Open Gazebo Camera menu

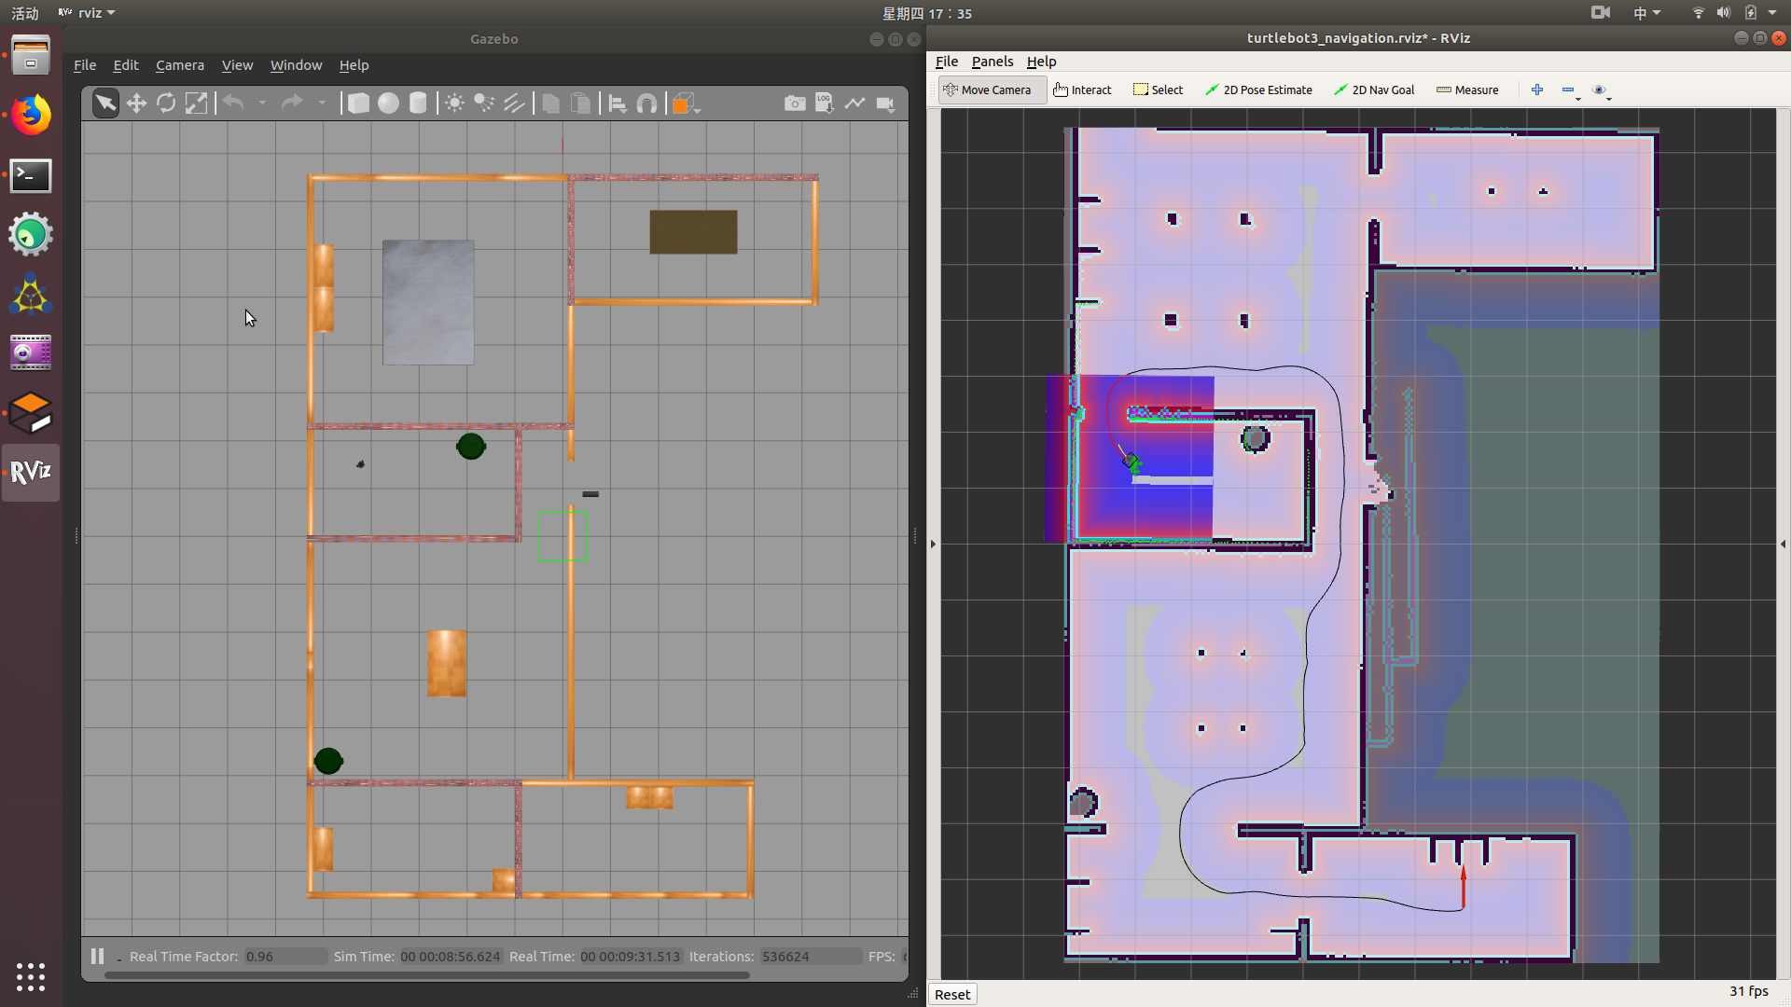[179, 65]
